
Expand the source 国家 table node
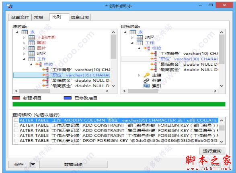click(x=24, y=43)
